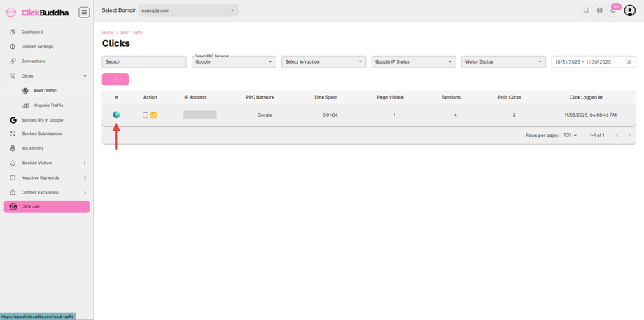
Task: Click the Time Spent column header
Action: click(325, 98)
